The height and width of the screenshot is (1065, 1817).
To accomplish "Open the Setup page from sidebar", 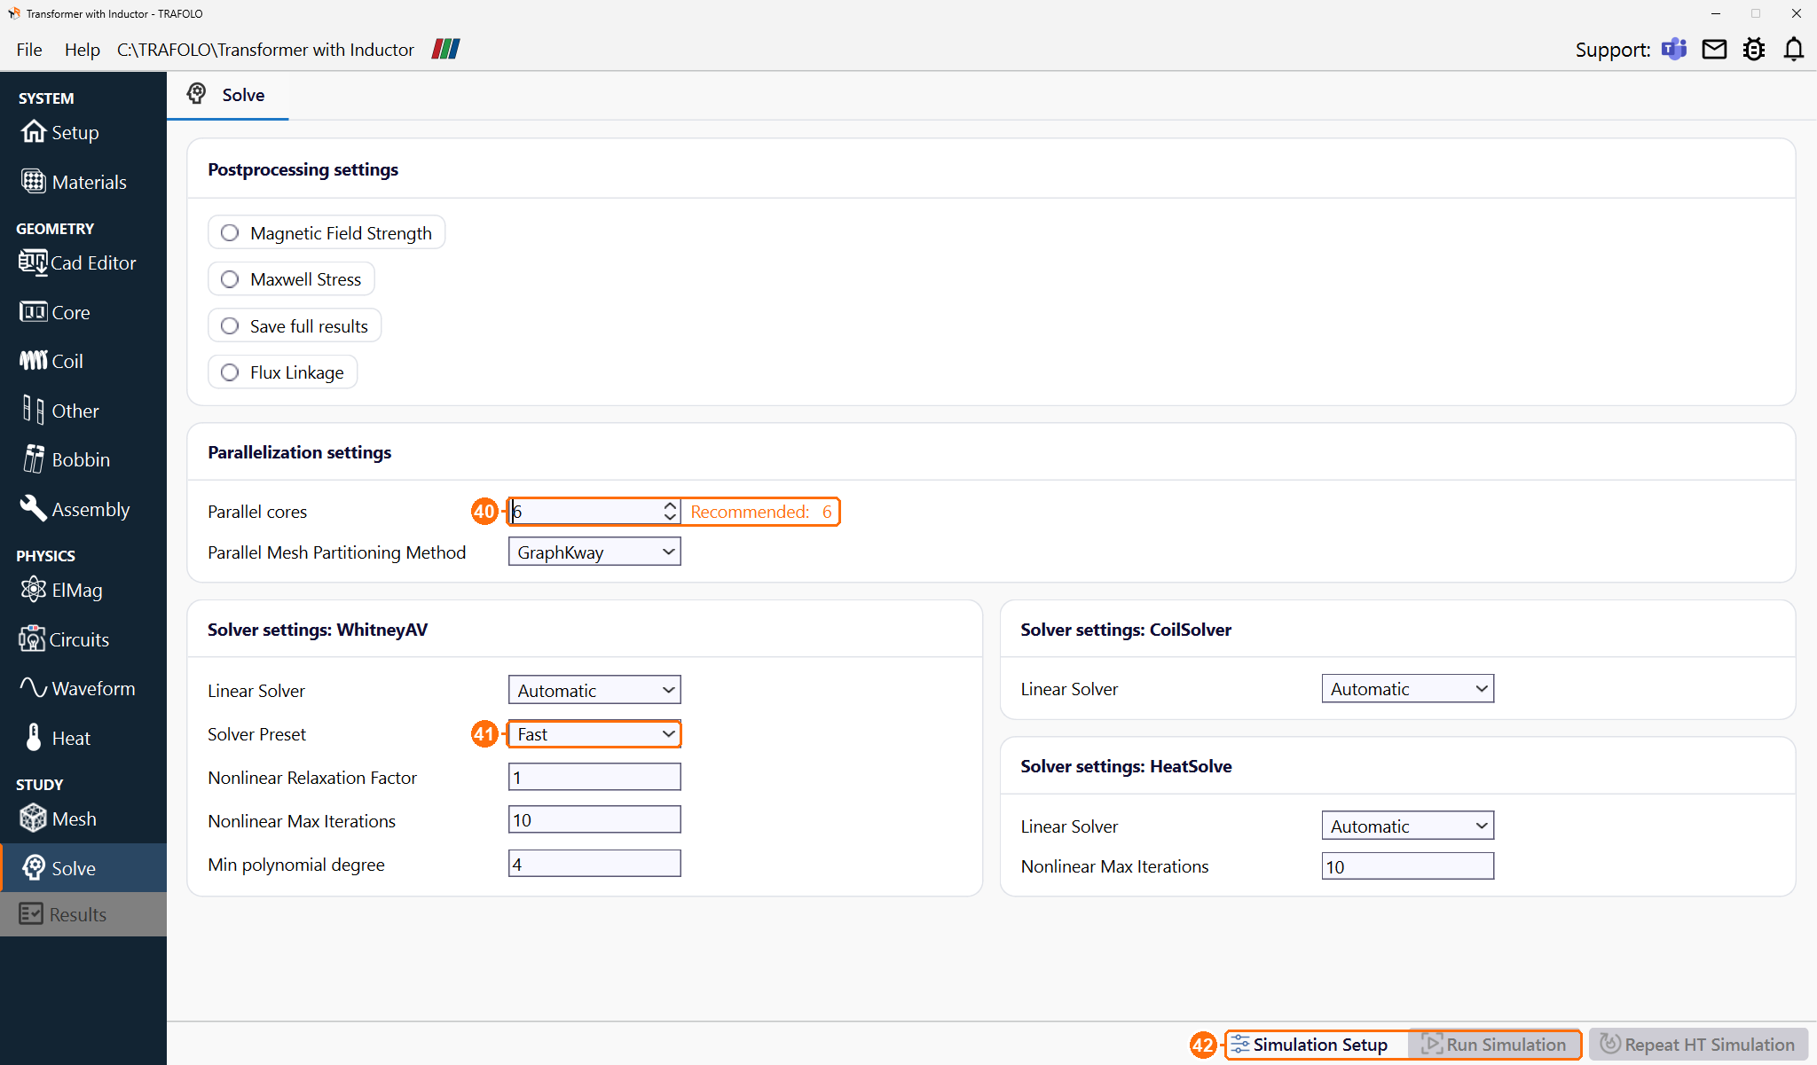I will click(59, 132).
